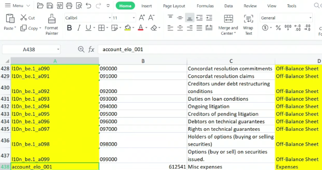The image size is (322, 170).
Task: Expand the quick access toolbar customize arrow
Action: pyautogui.click(x=108, y=6)
